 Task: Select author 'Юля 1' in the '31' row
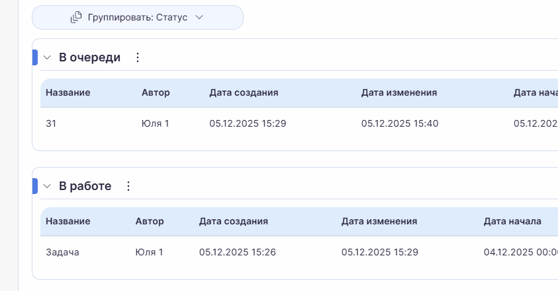pos(156,123)
